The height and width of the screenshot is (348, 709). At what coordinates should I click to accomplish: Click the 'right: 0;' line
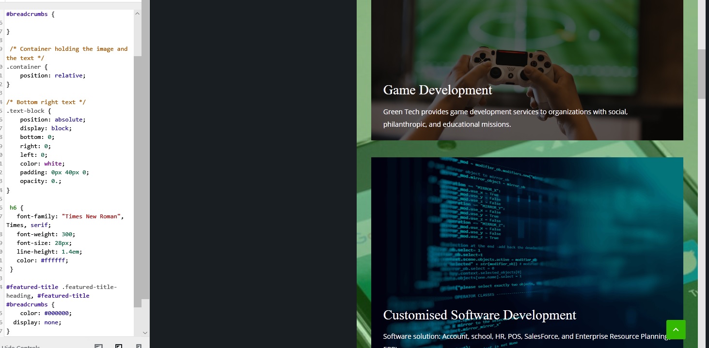(35, 146)
